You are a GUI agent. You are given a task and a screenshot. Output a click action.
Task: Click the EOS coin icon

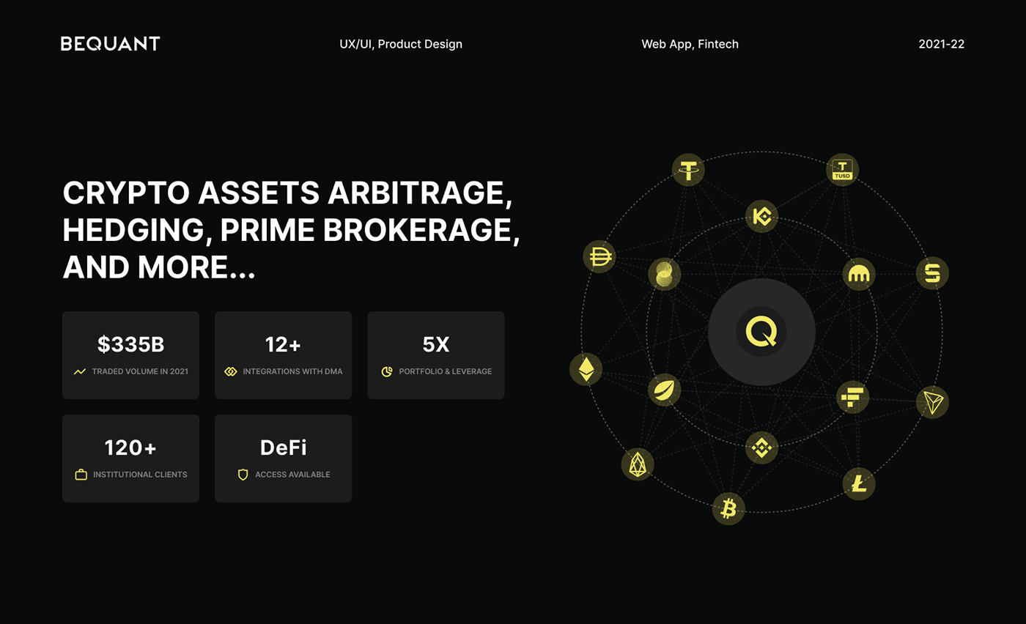(x=638, y=464)
